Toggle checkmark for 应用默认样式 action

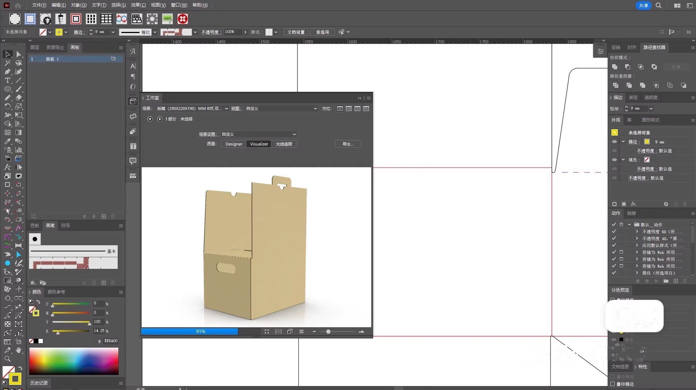614,245
